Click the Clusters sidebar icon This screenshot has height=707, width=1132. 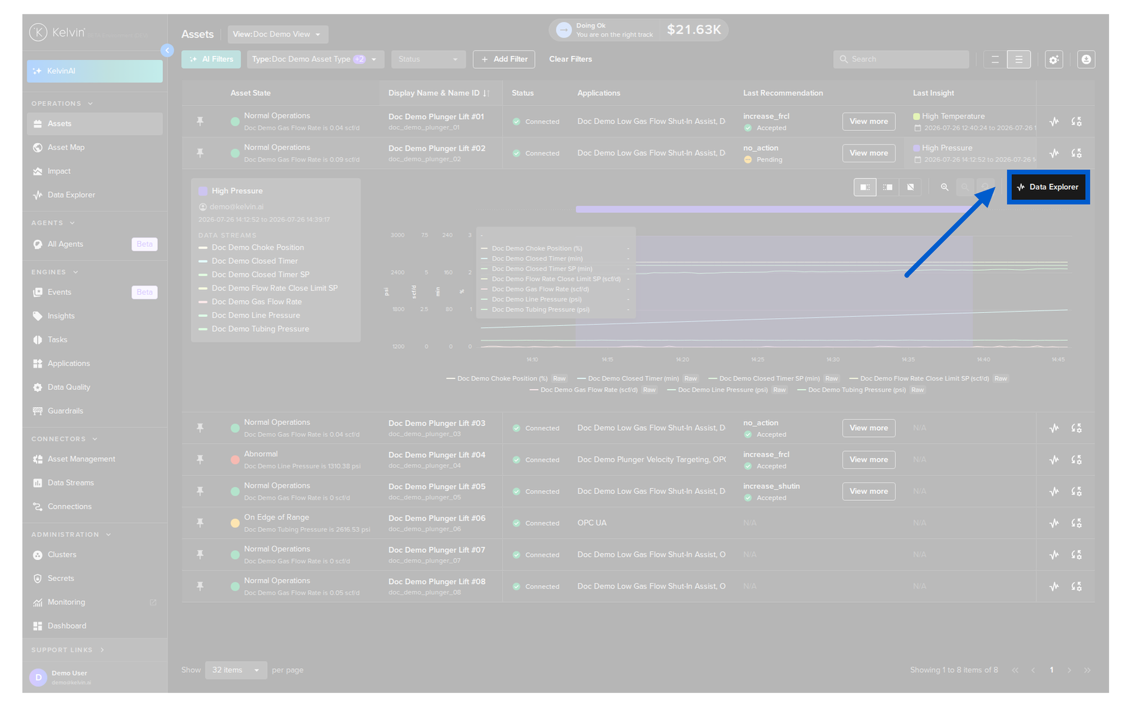[x=38, y=554]
